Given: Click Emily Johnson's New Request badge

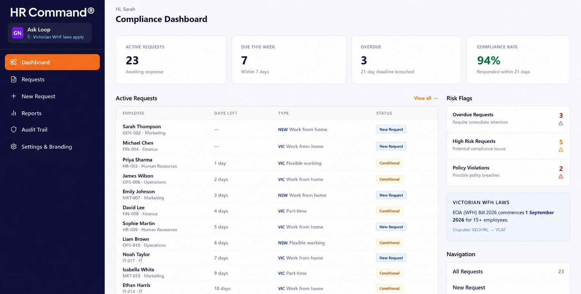Looking at the screenshot, I should [x=391, y=195].
